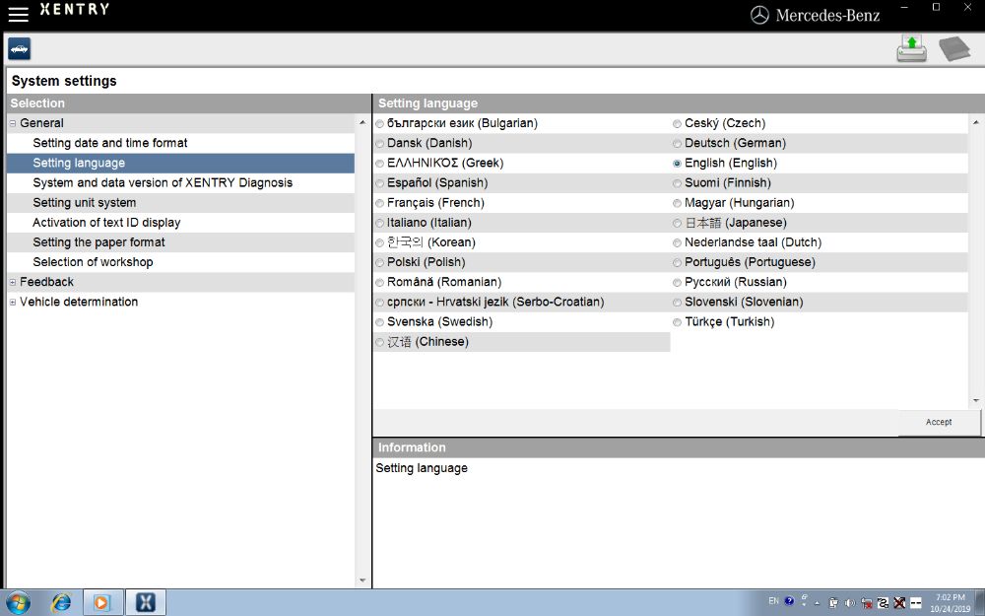Collapse the General tree node
The height and width of the screenshot is (616, 985).
click(x=13, y=123)
